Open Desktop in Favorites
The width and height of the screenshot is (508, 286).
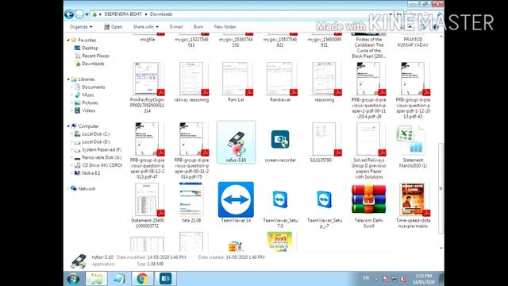(90, 48)
